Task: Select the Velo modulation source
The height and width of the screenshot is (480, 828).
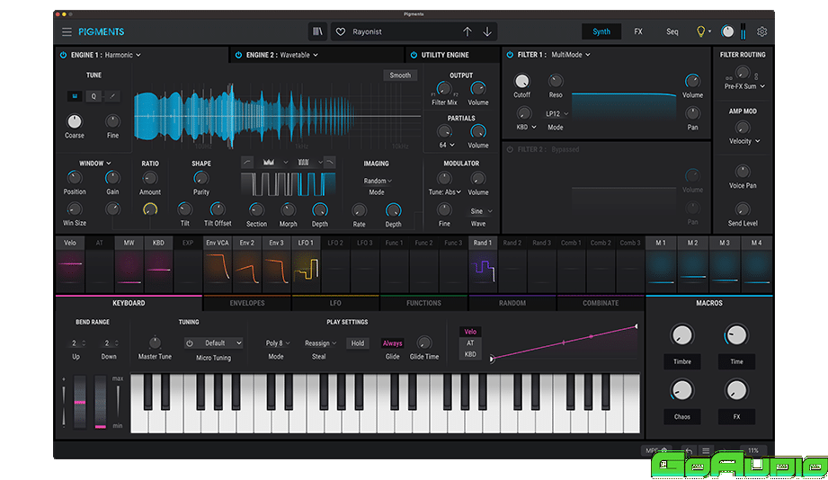Action: (70, 243)
